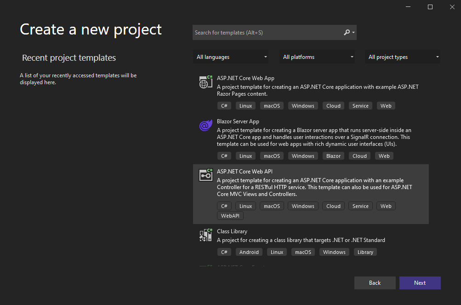This screenshot has width=461, height=305.
Task: Click the search magnifier icon
Action: coord(347,32)
